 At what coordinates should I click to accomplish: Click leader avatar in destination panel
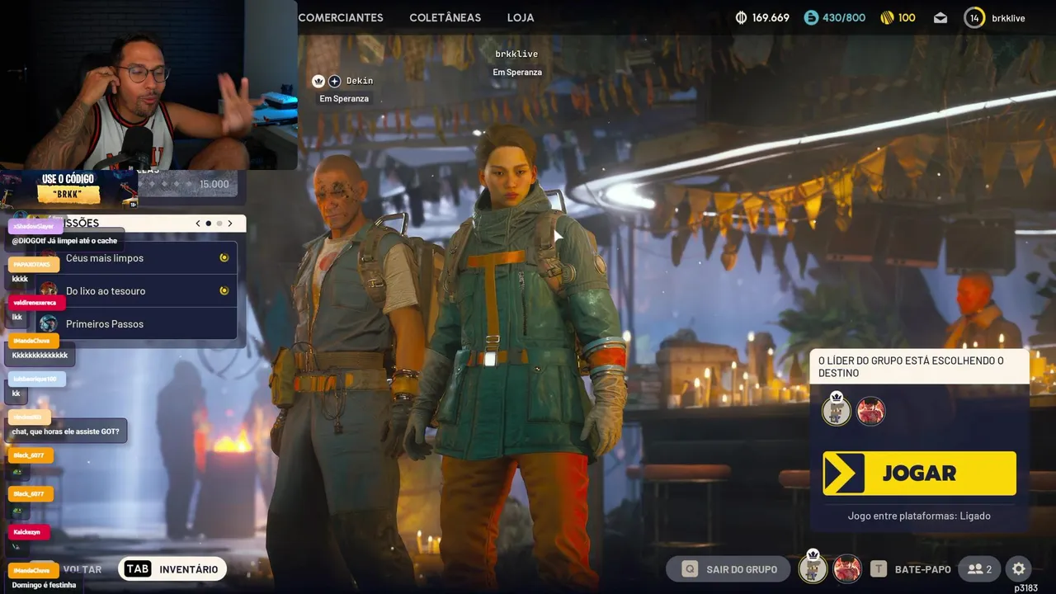pos(837,410)
